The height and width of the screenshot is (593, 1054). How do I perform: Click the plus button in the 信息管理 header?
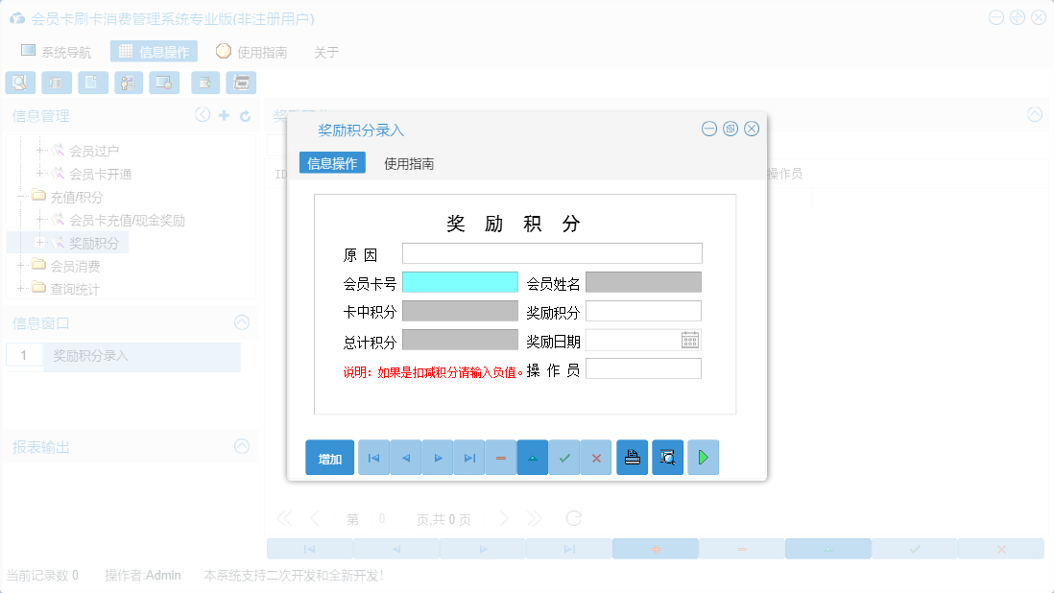223,114
